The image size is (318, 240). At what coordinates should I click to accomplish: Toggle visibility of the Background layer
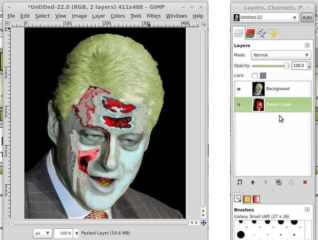[x=239, y=89]
